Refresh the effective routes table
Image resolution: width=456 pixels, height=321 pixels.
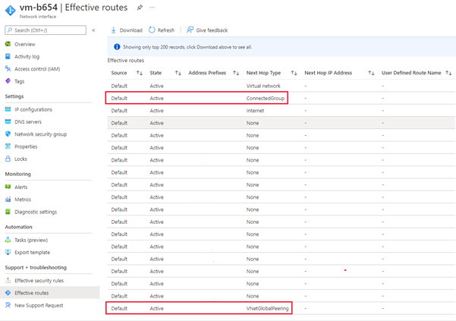click(x=162, y=30)
